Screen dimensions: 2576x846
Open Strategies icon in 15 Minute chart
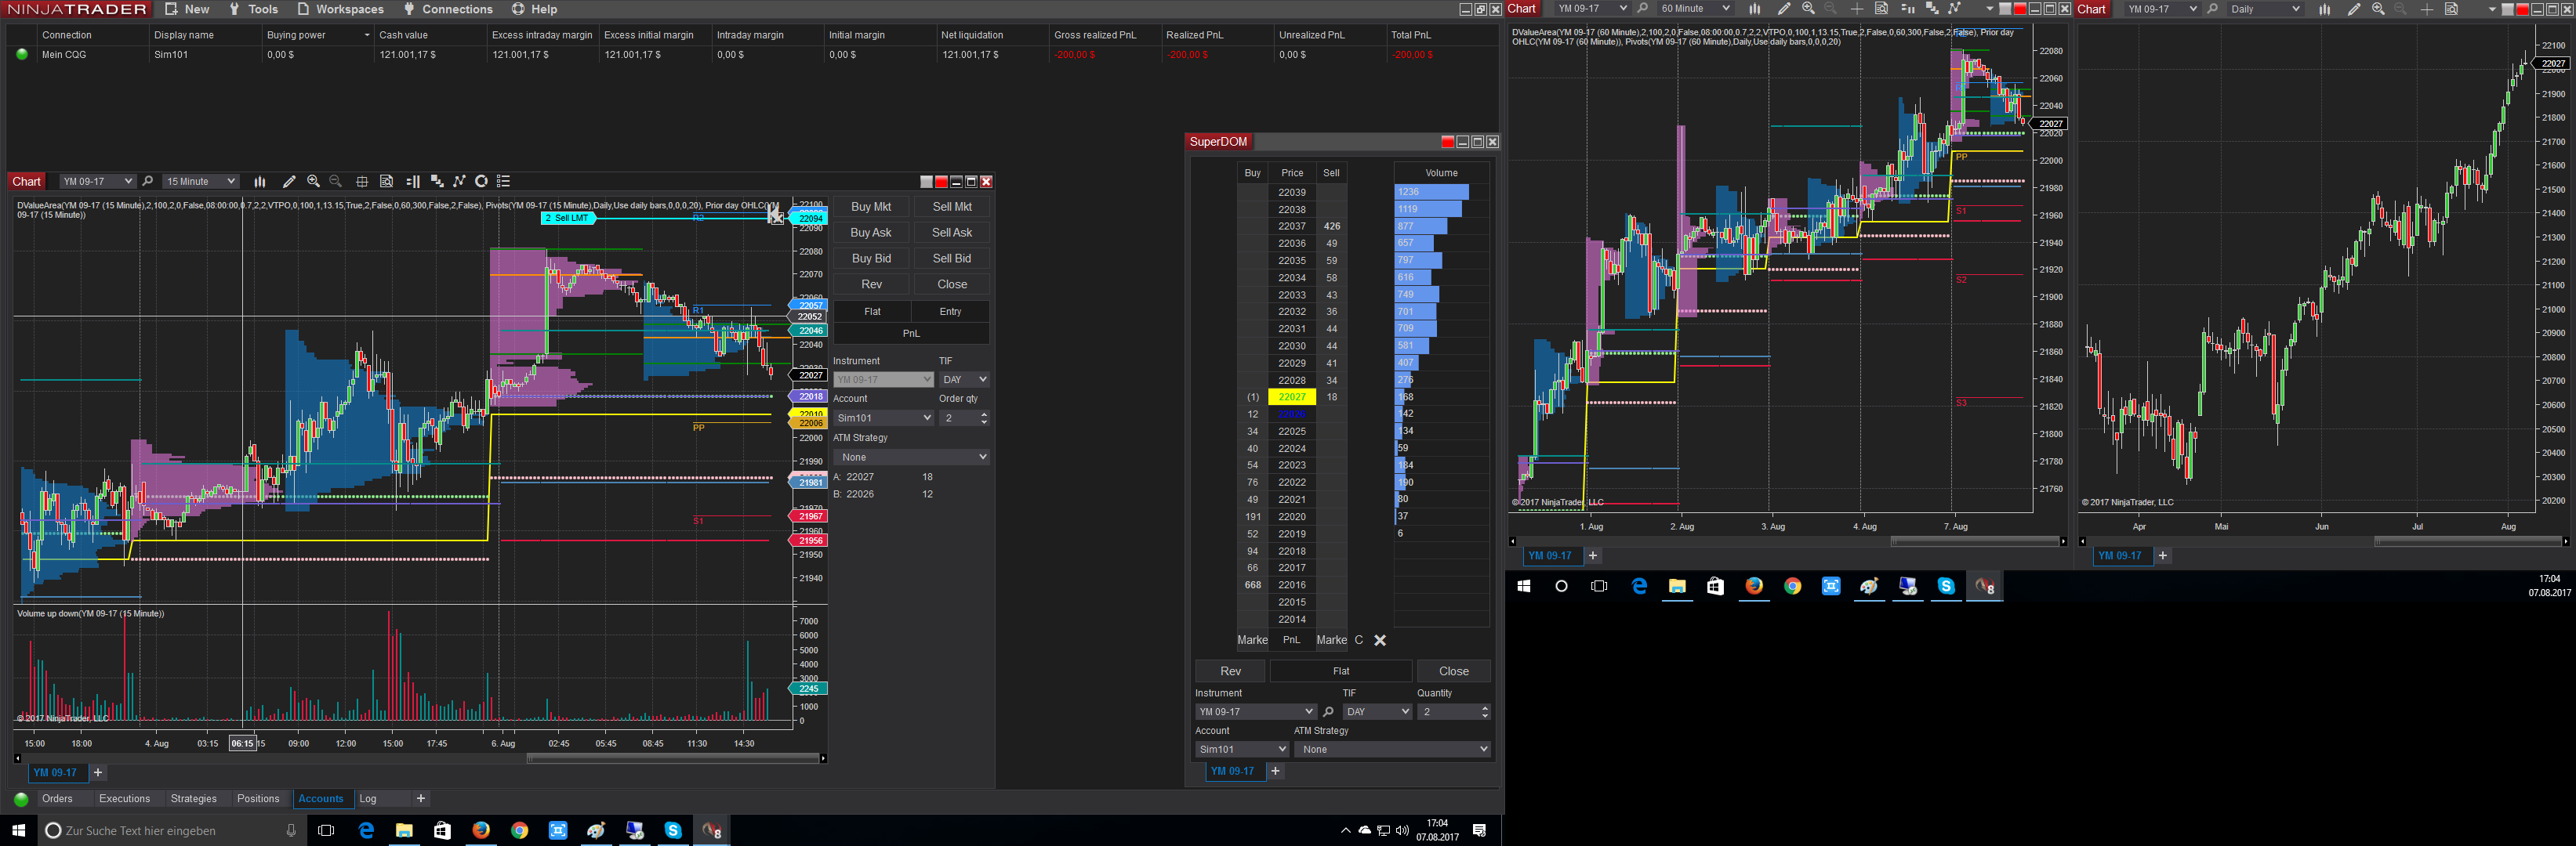[x=481, y=182]
